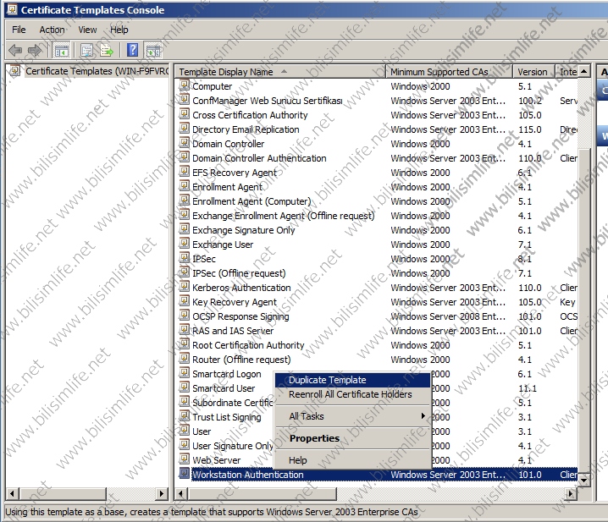The width and height of the screenshot is (608, 522).
Task: Click the IPSec template icon
Action: tap(185, 258)
